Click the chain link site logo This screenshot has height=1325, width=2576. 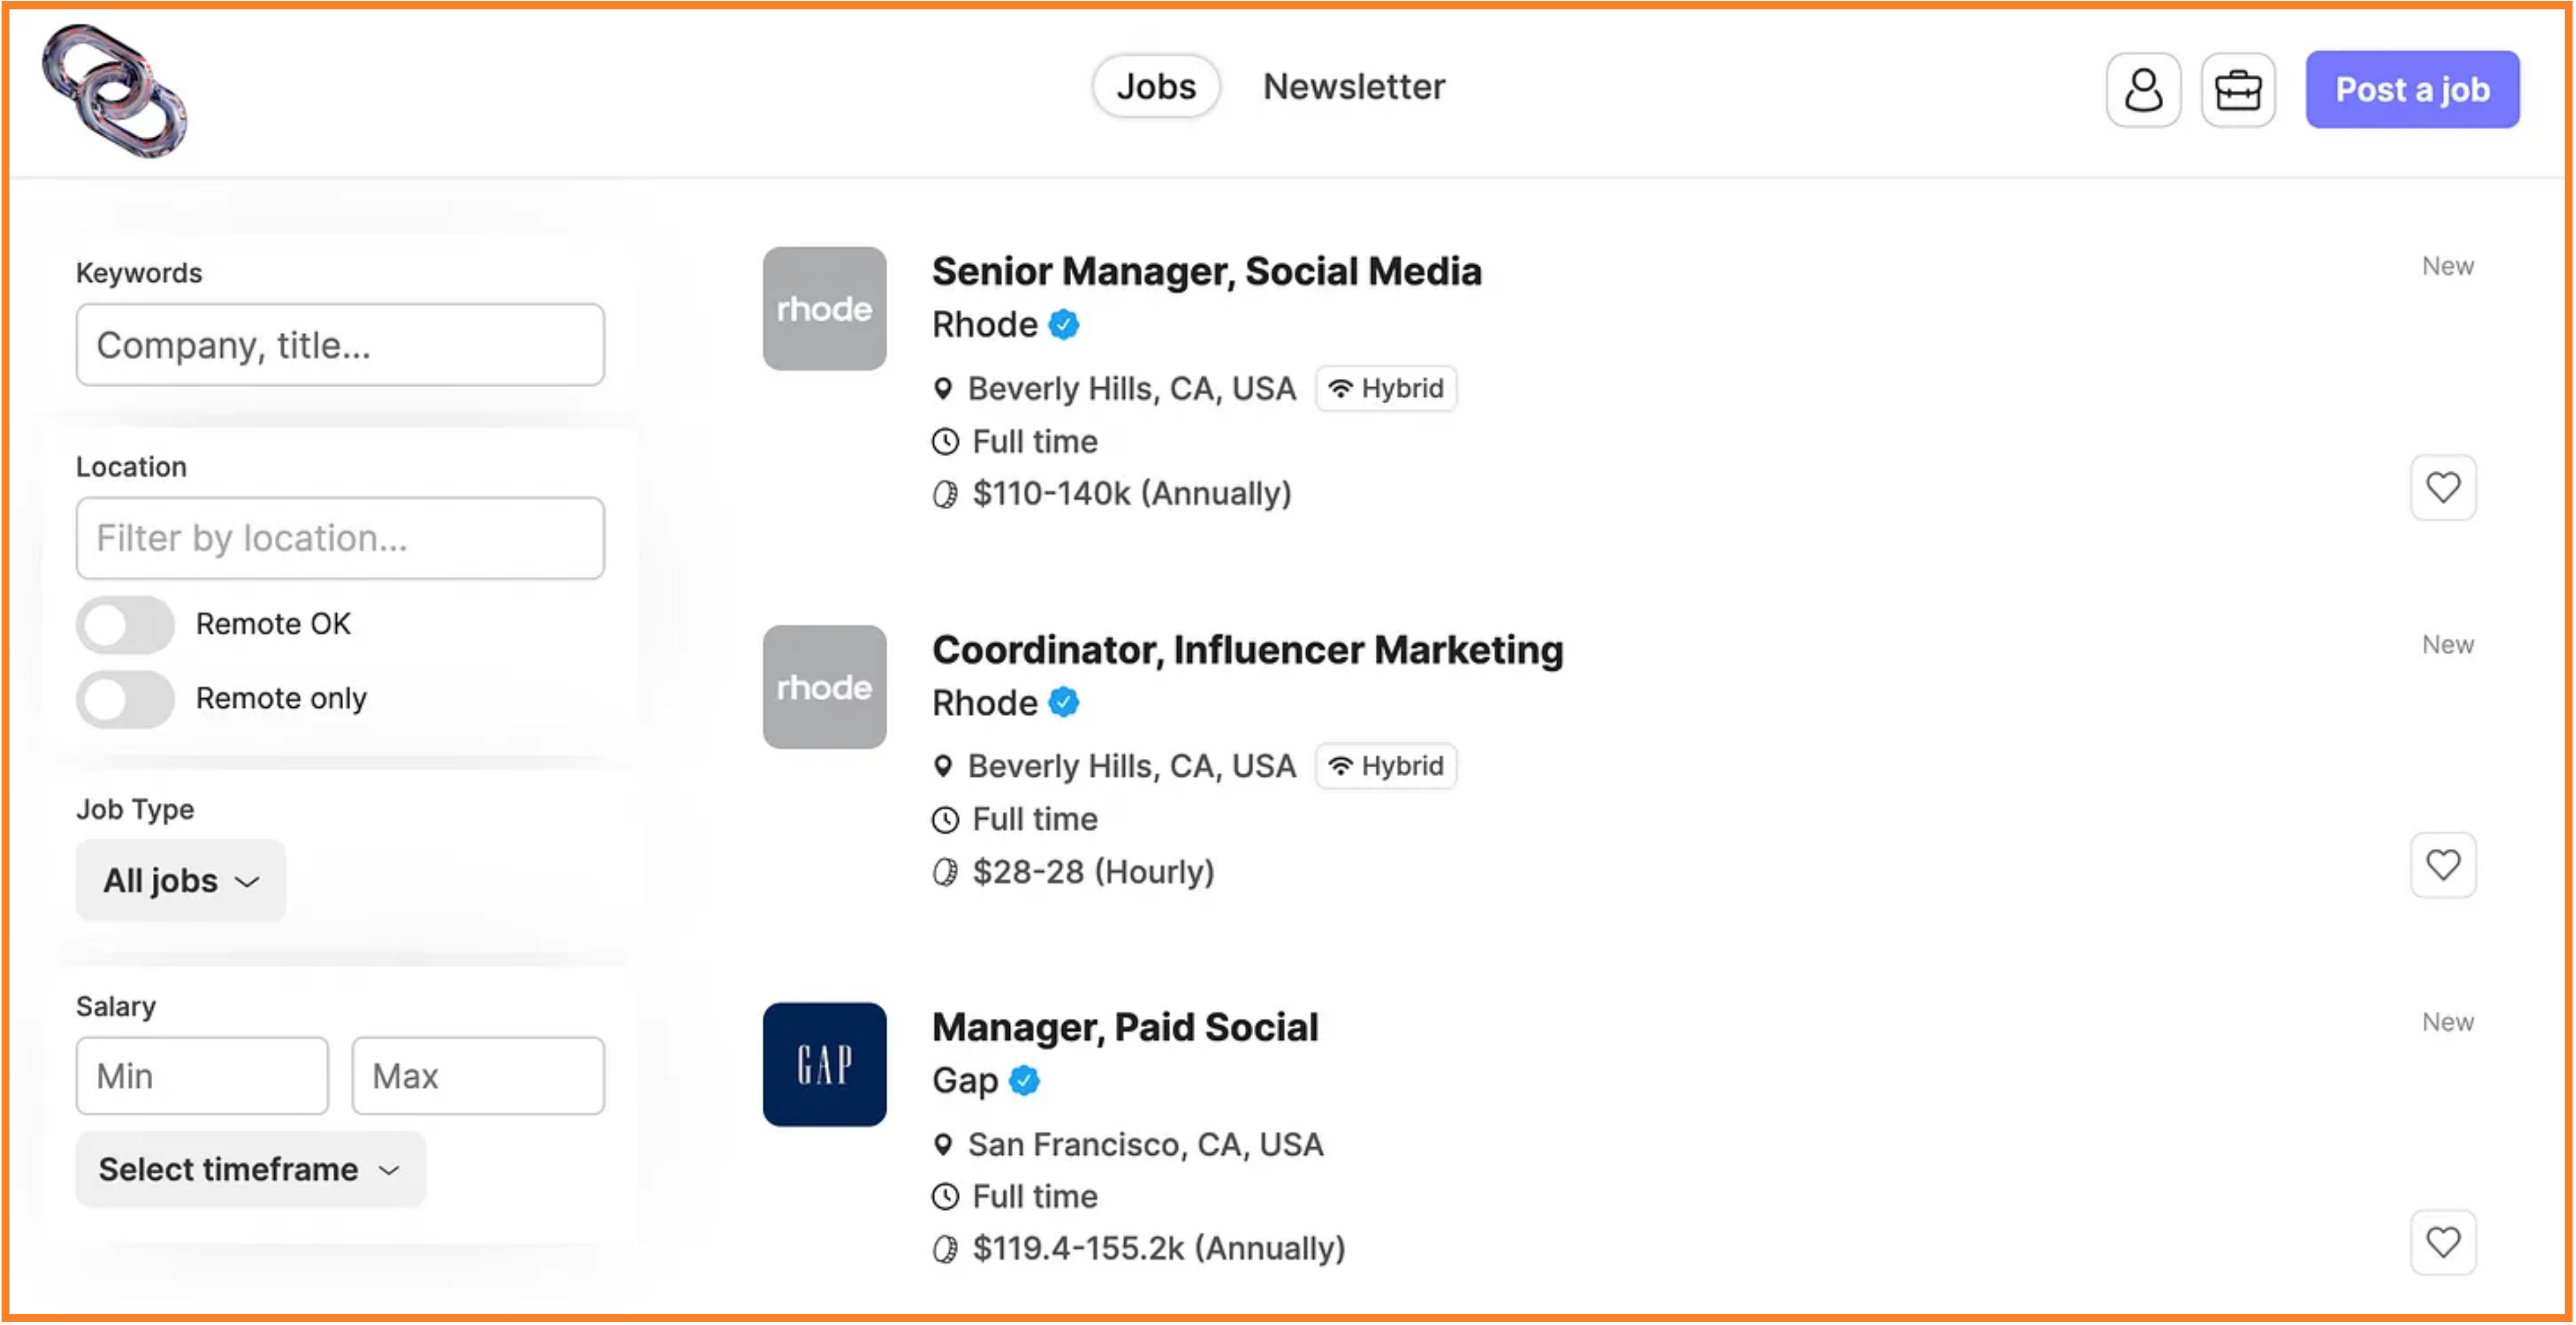[114, 90]
